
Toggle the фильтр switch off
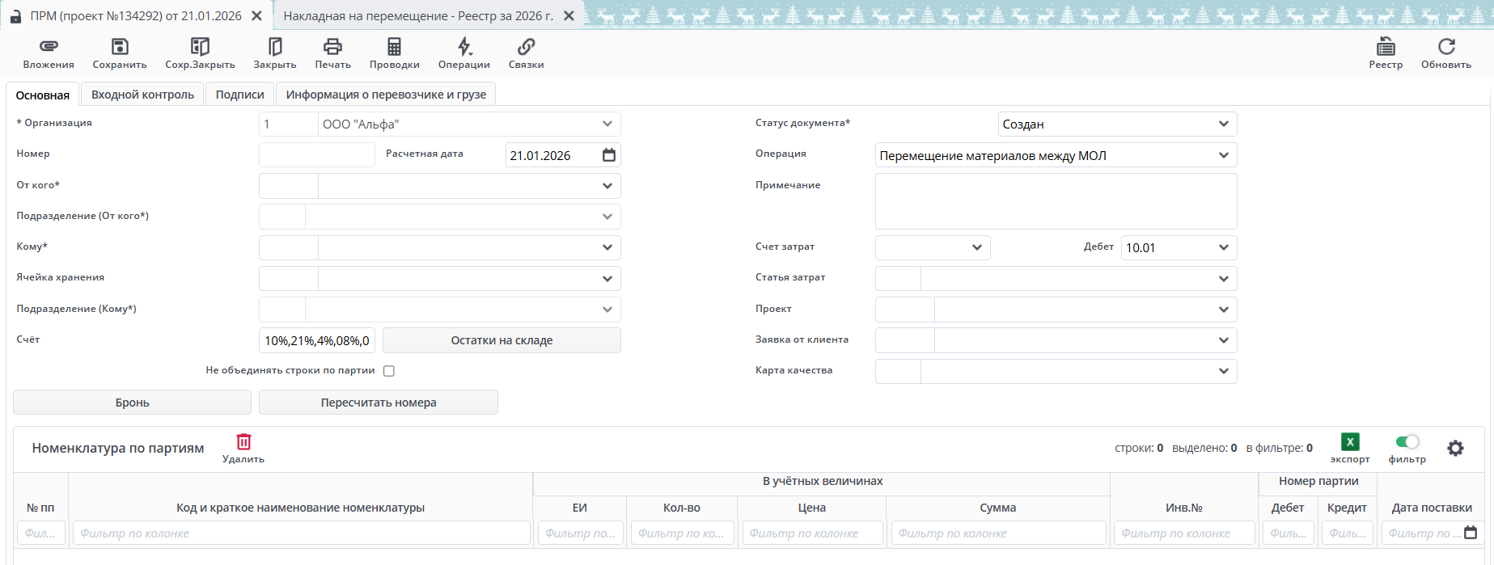tap(1407, 441)
